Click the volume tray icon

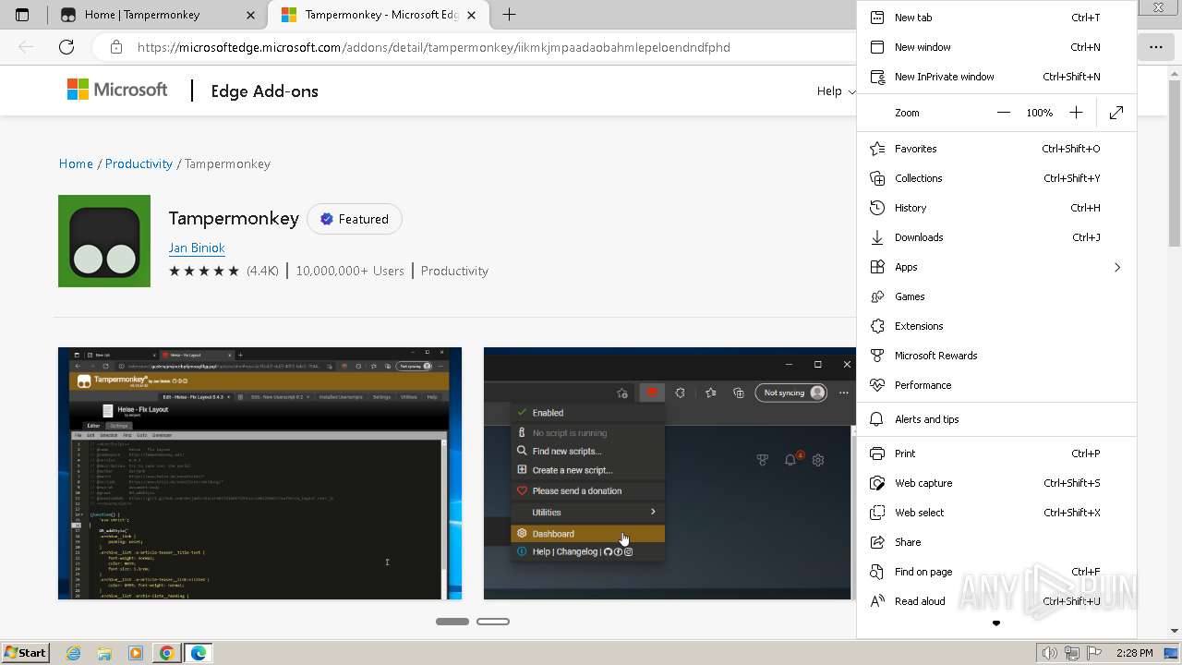[x=1049, y=653]
